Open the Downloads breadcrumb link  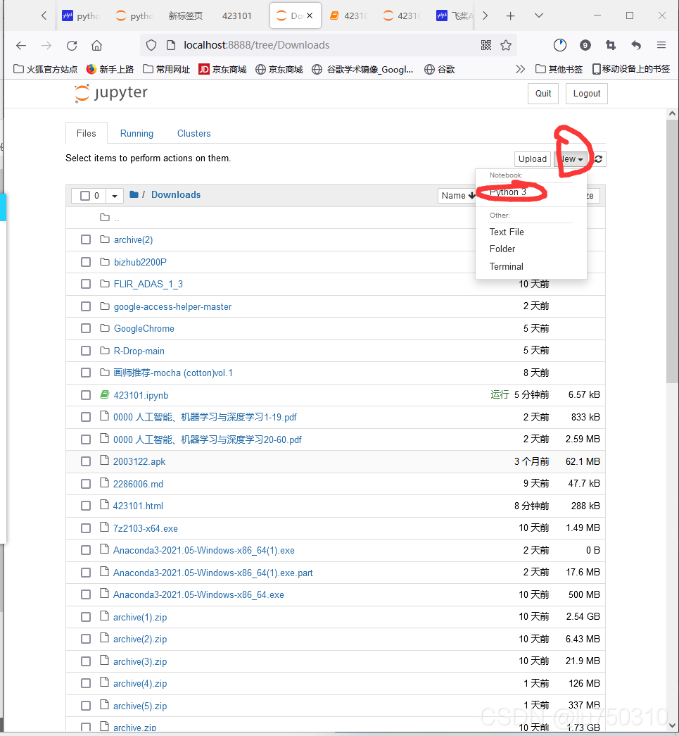tap(175, 195)
